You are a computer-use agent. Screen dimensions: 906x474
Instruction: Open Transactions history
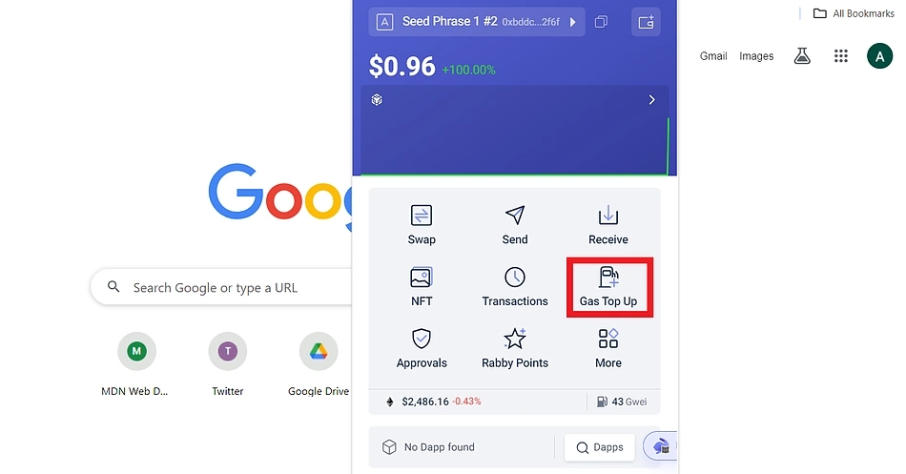(515, 287)
